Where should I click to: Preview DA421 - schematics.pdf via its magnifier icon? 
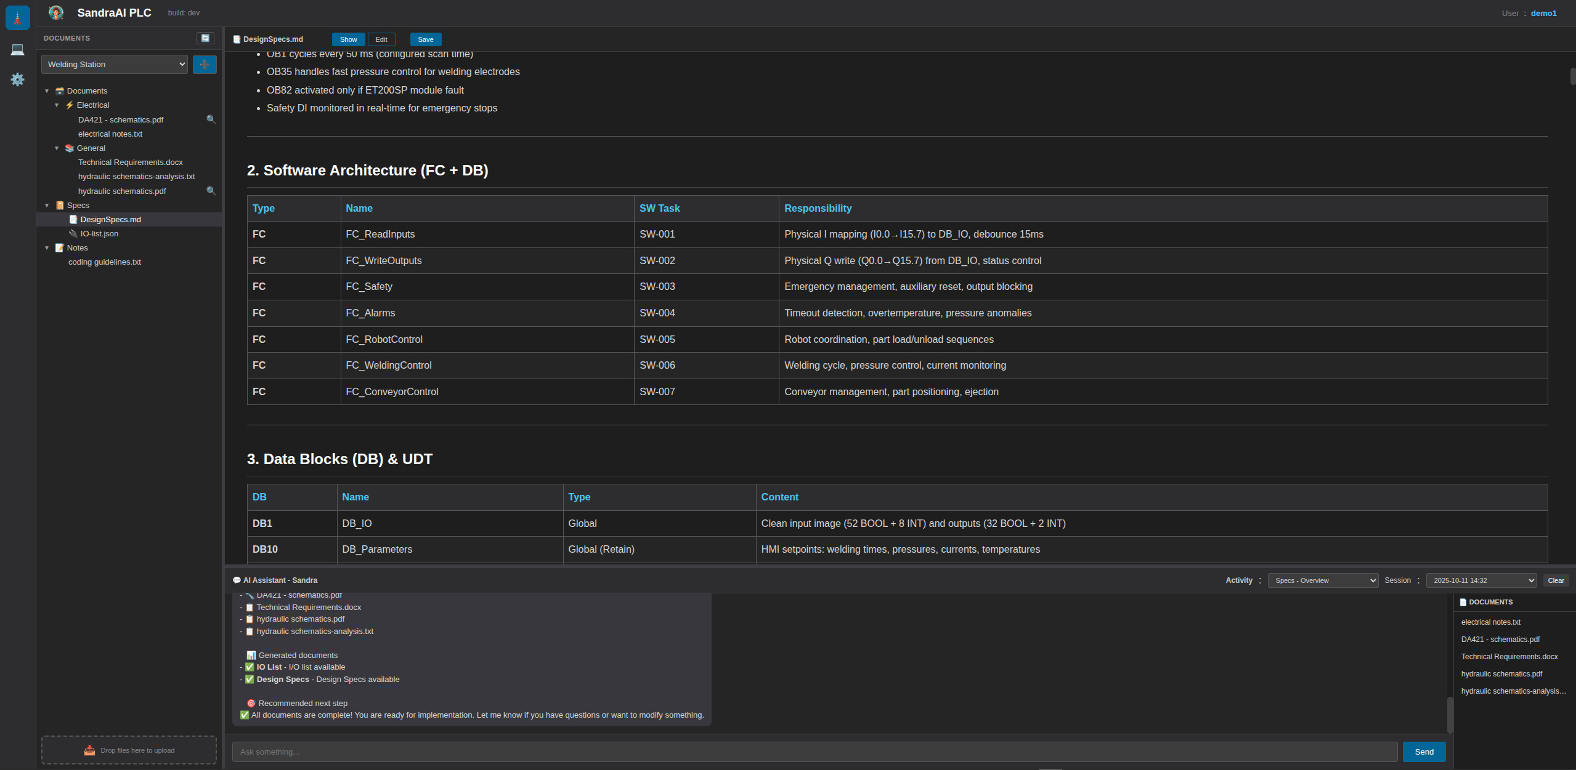click(x=211, y=119)
